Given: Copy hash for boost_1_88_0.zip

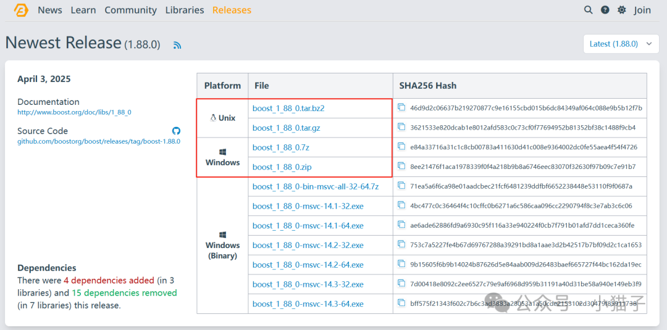Looking at the screenshot, I should (401, 166).
